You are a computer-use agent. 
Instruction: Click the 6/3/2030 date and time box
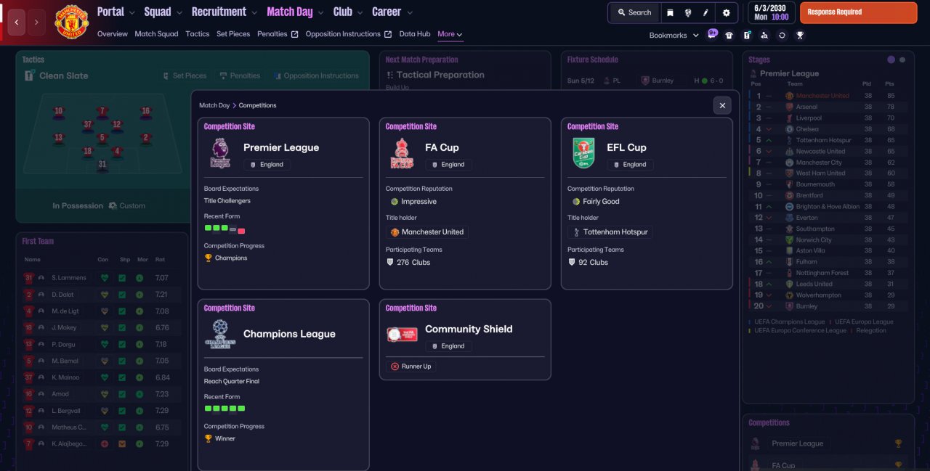tap(771, 12)
